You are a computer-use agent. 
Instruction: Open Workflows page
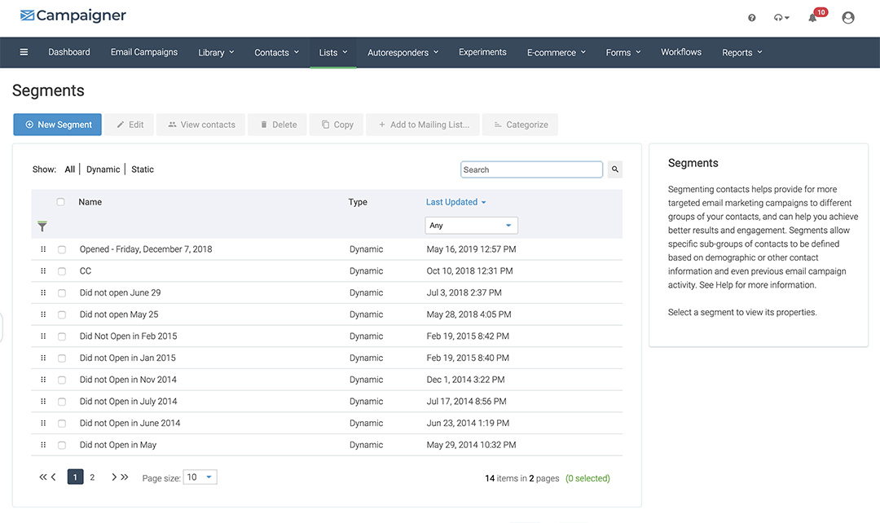(680, 52)
